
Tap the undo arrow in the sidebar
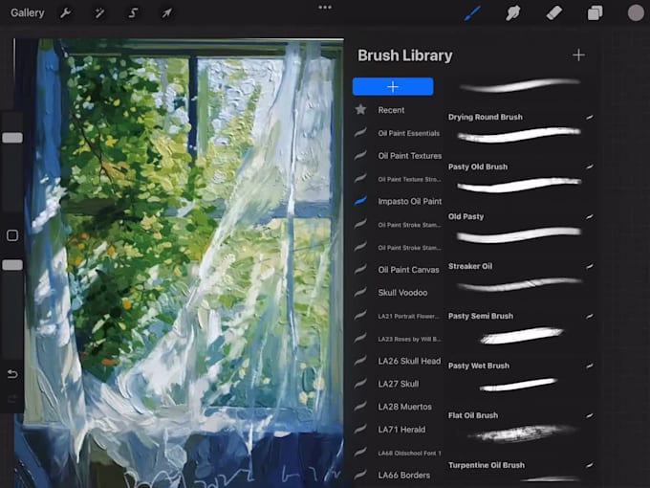pos(12,374)
